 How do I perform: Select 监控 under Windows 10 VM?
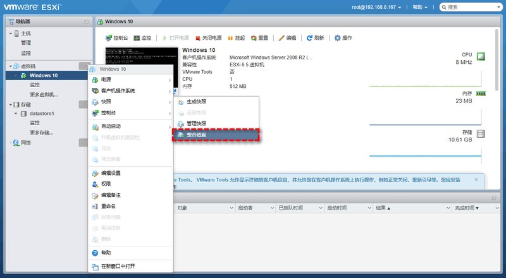(x=35, y=85)
